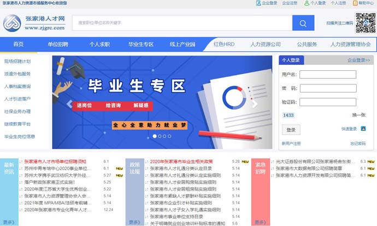
Task: Click 新用户注册 link
Action: (x=291, y=144)
